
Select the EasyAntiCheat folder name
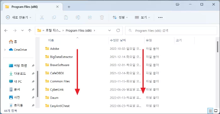pyautogui.click(x=60, y=106)
